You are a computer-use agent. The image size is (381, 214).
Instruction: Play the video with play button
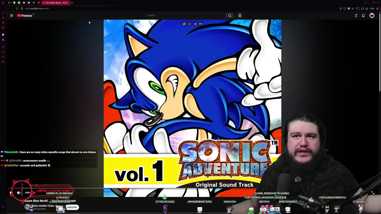[x=11, y=193]
